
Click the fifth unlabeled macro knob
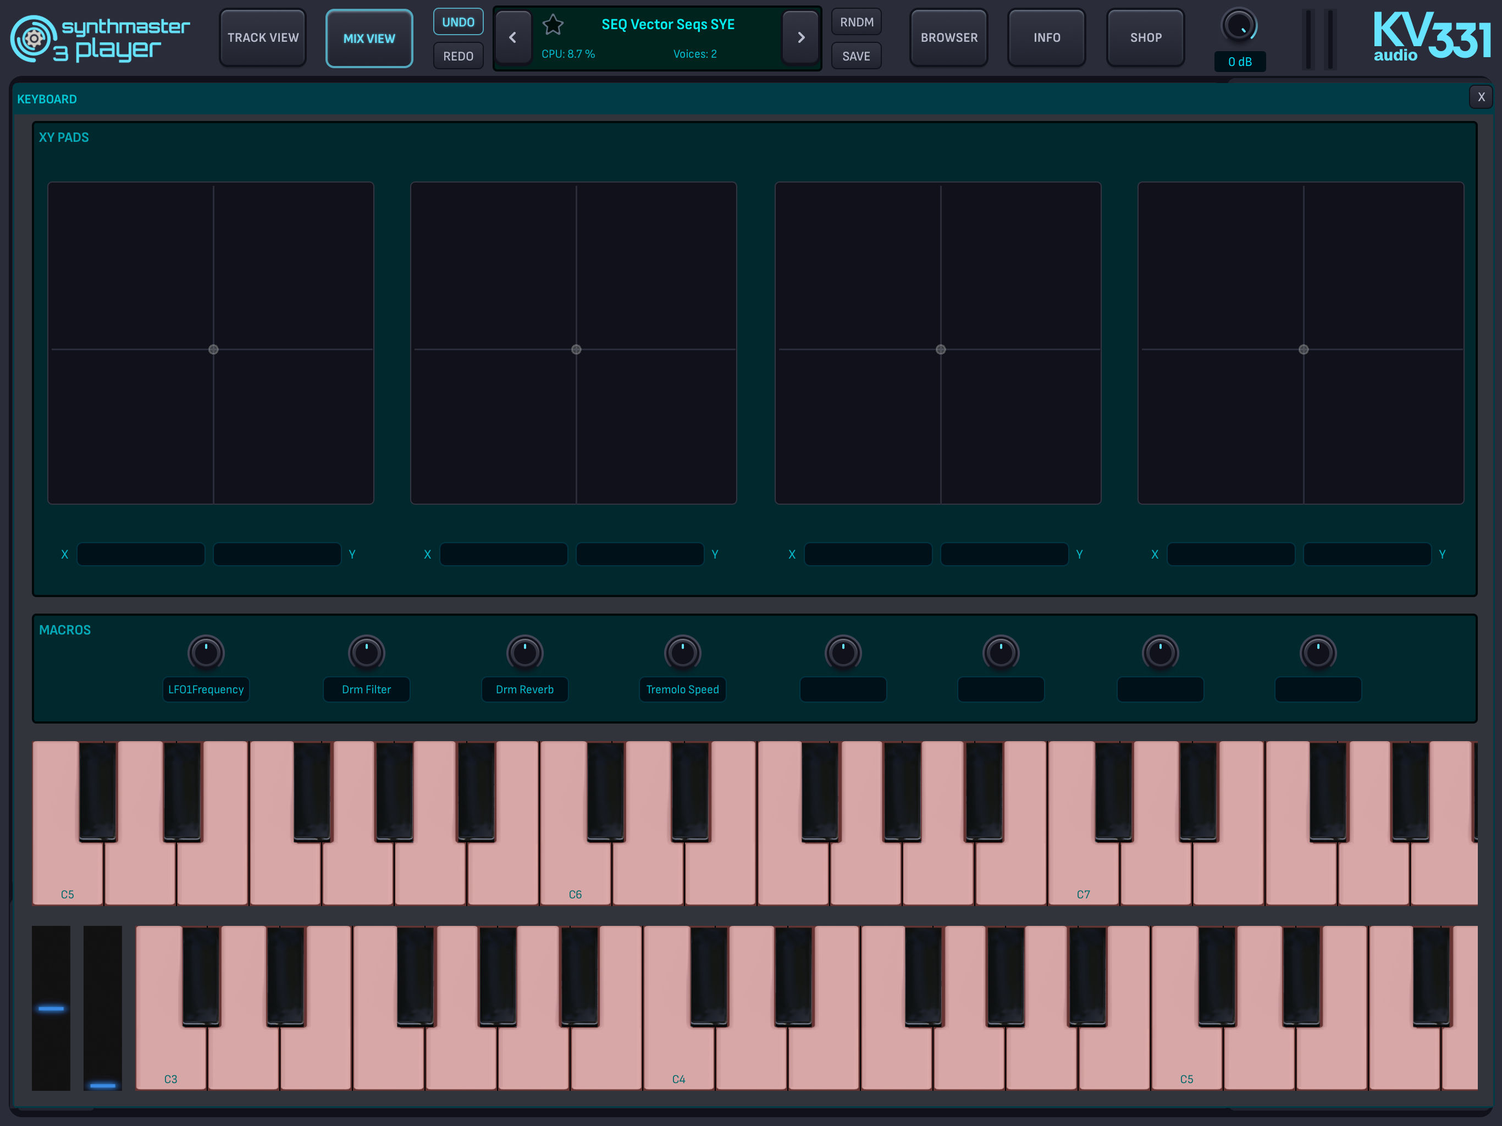point(843,653)
